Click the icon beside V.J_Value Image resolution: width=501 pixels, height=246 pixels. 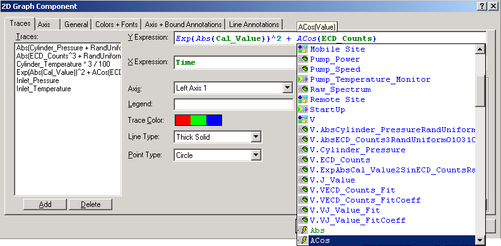(x=303, y=180)
